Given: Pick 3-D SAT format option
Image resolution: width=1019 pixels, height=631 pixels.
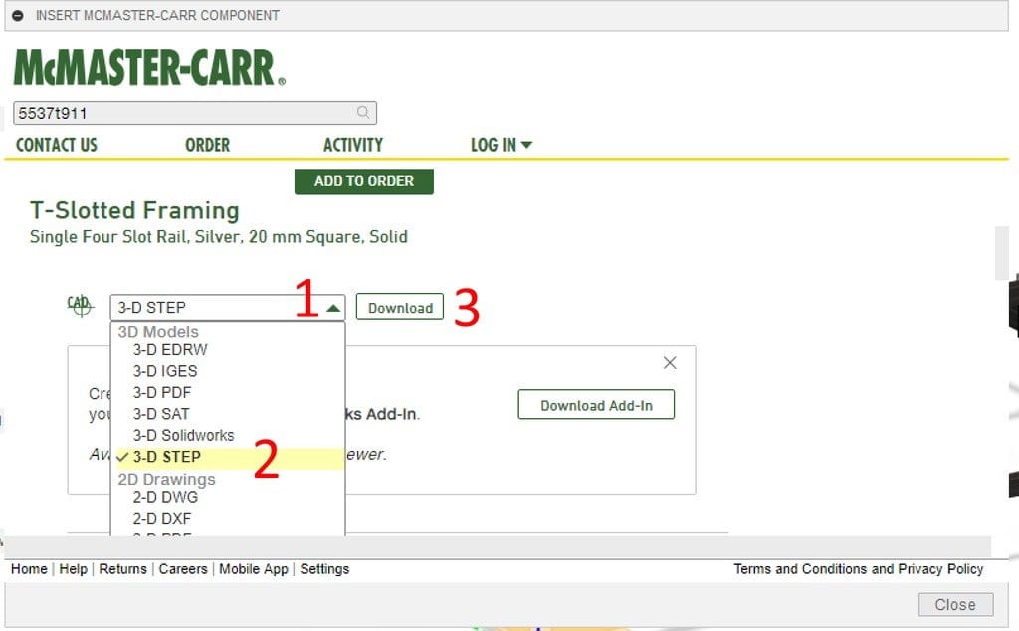Looking at the screenshot, I should [161, 415].
